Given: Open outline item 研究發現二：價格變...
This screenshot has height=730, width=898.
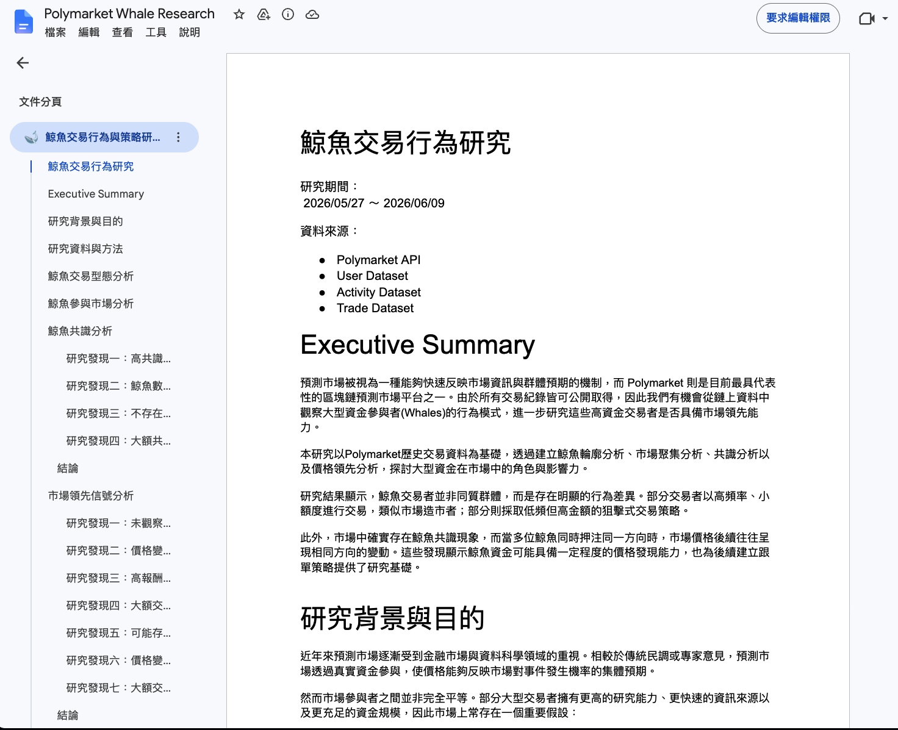Looking at the screenshot, I should point(118,551).
